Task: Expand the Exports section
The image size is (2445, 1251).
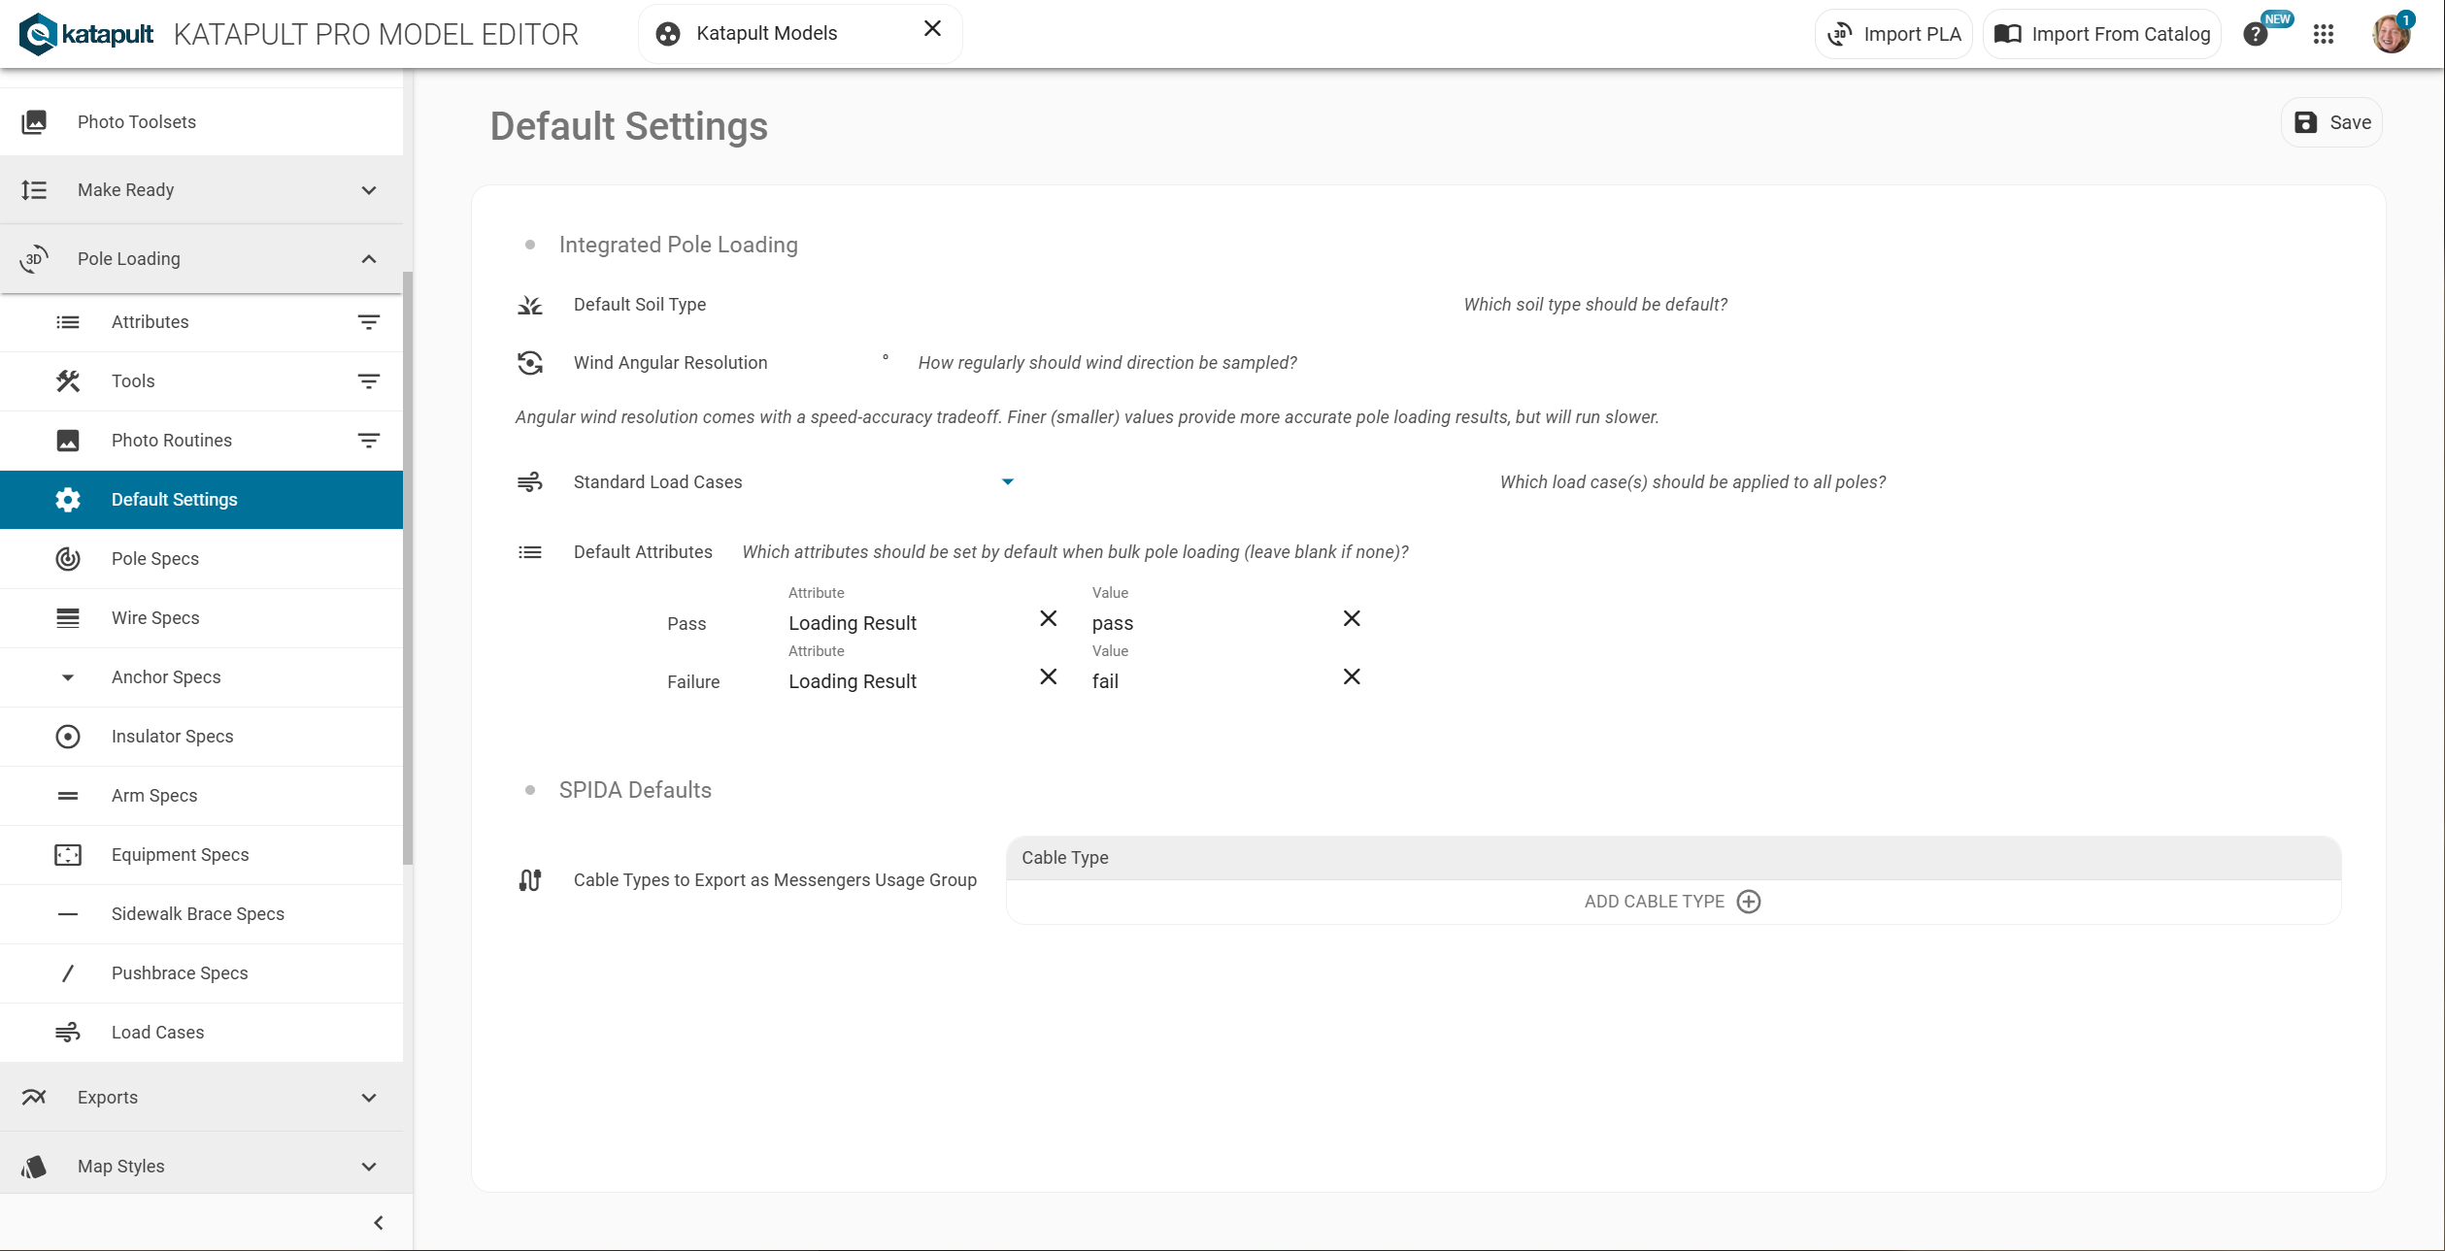Action: 369,1098
